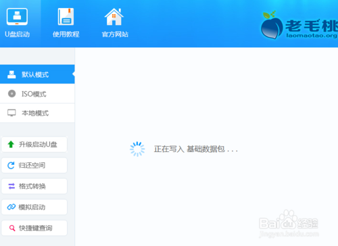Click the disc icon beside ISO模式

[11, 93]
